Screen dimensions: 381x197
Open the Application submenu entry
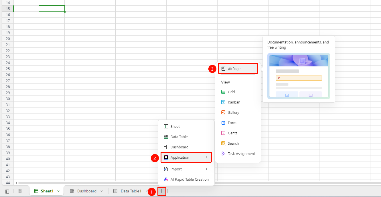tap(186, 157)
